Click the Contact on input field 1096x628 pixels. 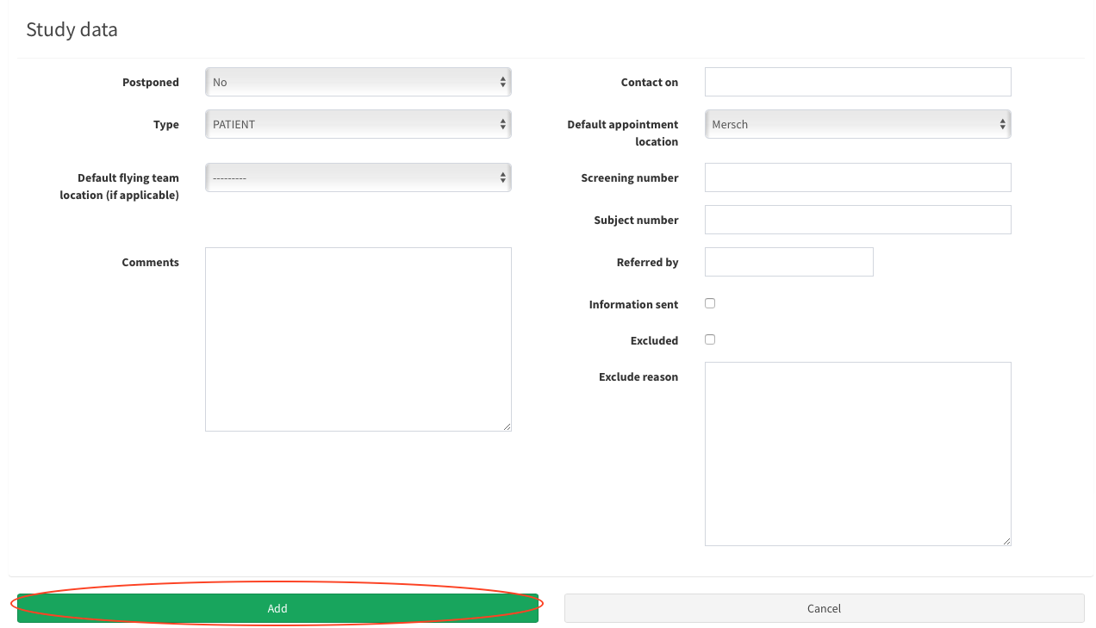(856, 82)
